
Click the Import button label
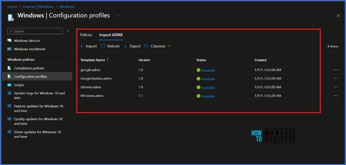(91, 46)
